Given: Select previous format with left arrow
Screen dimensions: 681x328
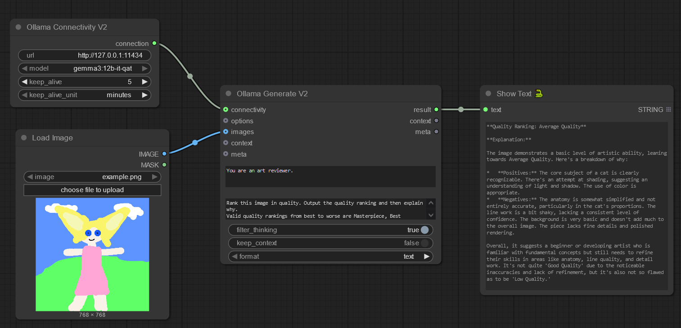Looking at the screenshot, I should [x=234, y=256].
